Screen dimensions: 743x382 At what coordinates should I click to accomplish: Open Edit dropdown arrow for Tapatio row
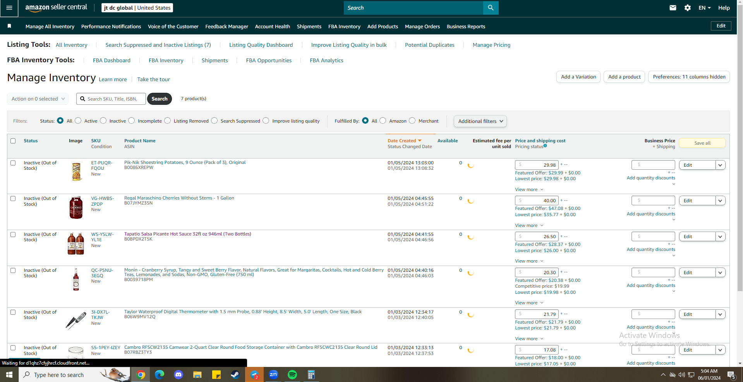(x=720, y=237)
